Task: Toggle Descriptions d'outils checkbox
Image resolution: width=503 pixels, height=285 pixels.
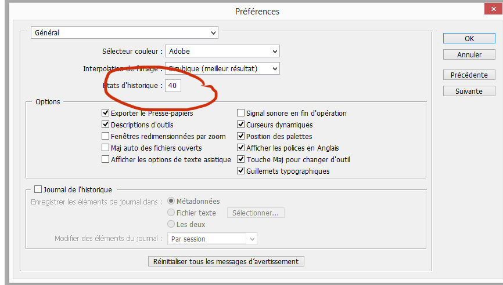Action: click(x=106, y=125)
